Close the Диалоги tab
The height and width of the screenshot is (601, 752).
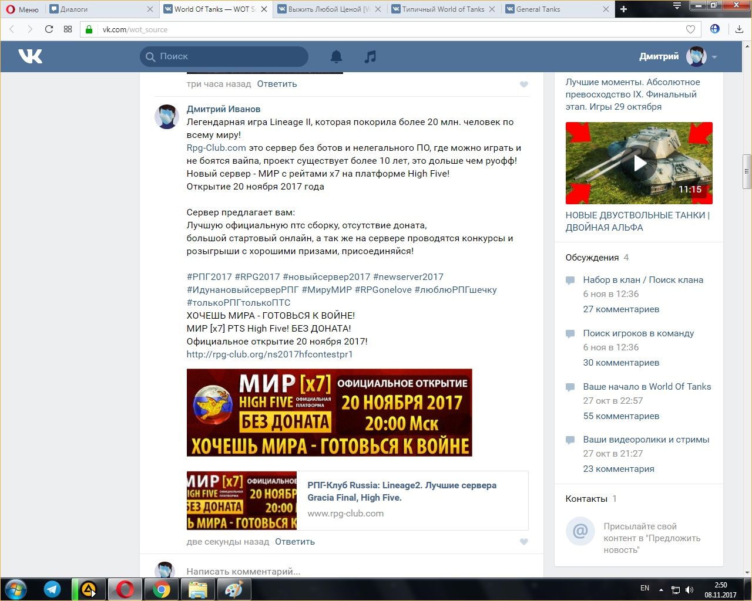[x=150, y=9]
